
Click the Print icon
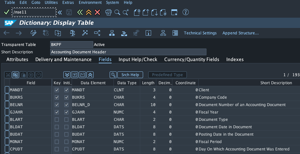tap(108, 13)
